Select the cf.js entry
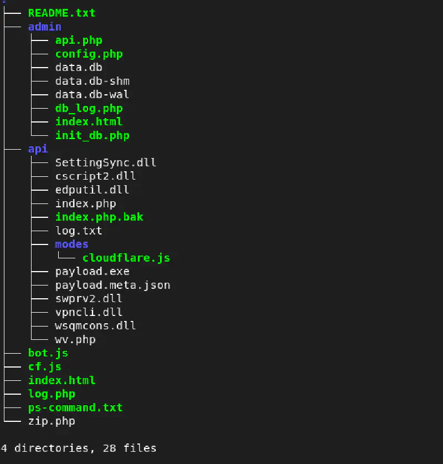This screenshot has width=443, height=464. pyautogui.click(x=45, y=367)
